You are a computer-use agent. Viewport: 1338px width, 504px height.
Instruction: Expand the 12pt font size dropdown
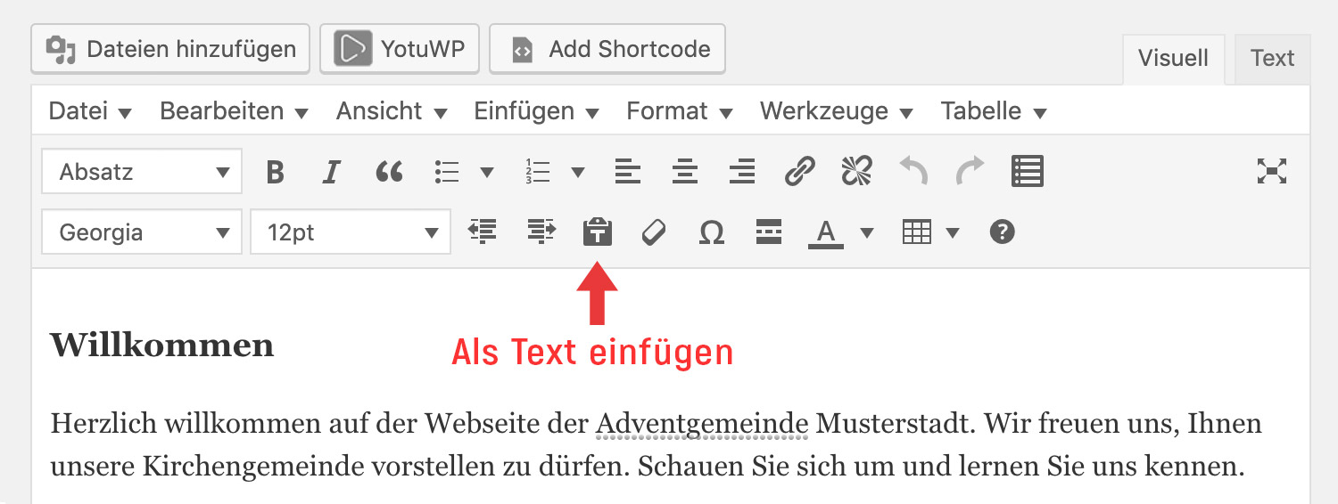[x=351, y=232]
